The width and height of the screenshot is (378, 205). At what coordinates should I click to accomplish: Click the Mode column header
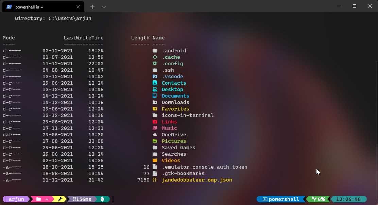[9, 38]
